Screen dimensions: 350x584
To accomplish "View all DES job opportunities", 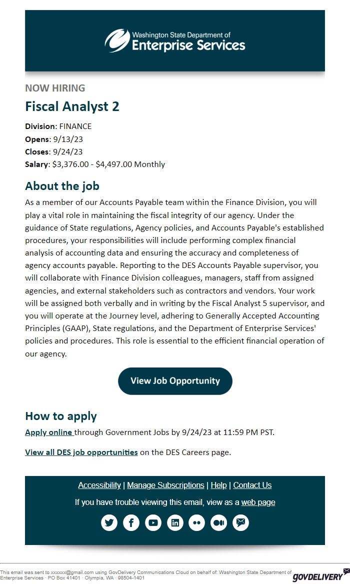I will tap(81, 452).
